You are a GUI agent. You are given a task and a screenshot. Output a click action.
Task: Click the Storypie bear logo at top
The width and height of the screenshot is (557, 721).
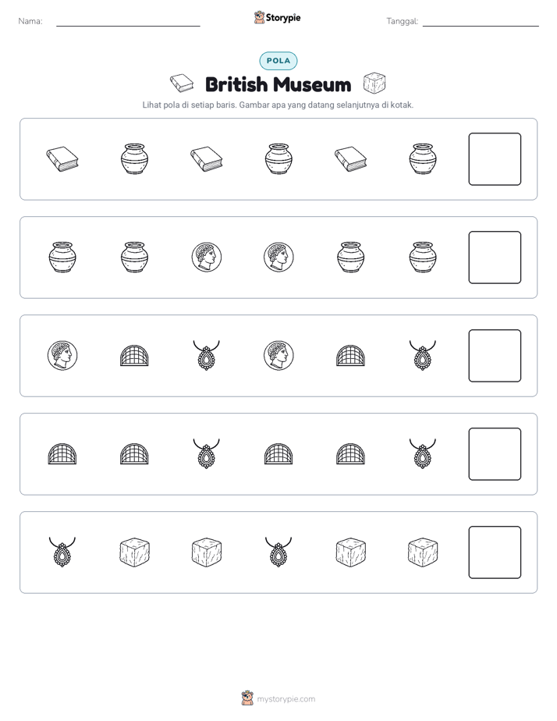[259, 17]
